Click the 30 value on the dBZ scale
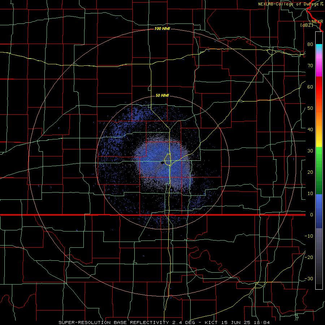The height and width of the screenshot is (325, 325). coord(310,151)
